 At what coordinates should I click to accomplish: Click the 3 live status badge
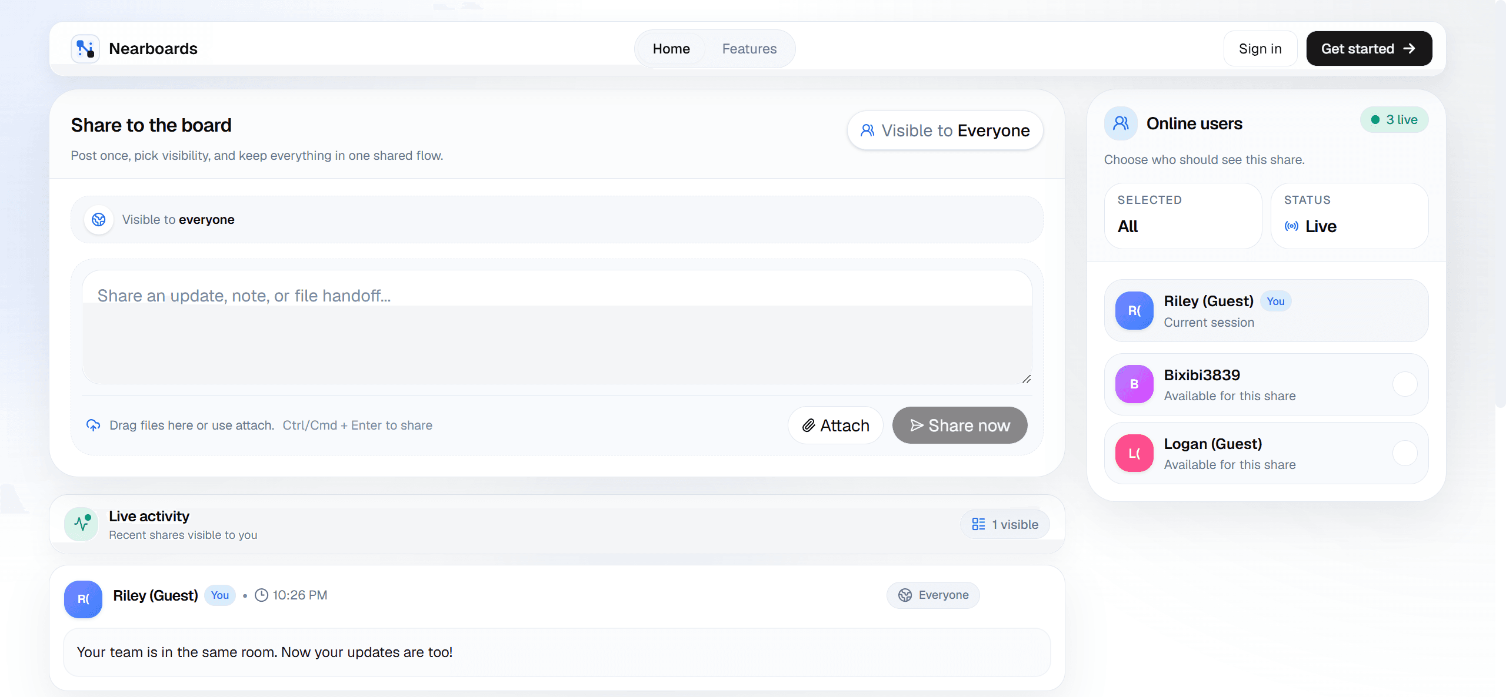[x=1394, y=120]
